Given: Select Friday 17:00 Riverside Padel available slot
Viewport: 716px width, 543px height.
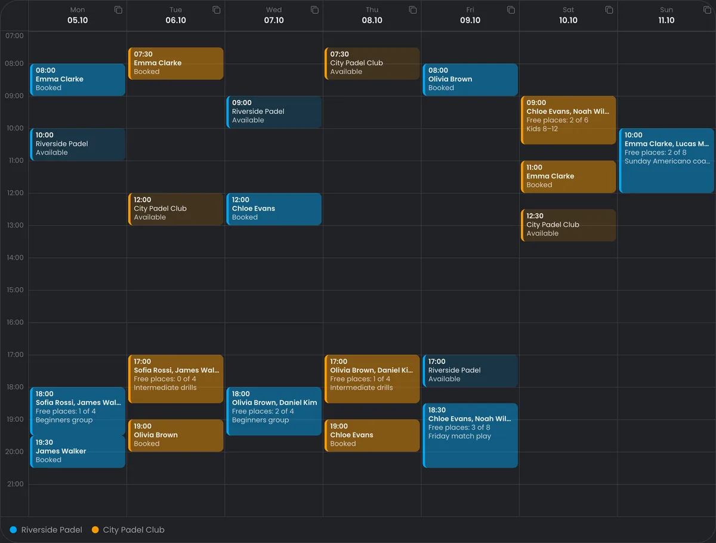Looking at the screenshot, I should [x=470, y=371].
